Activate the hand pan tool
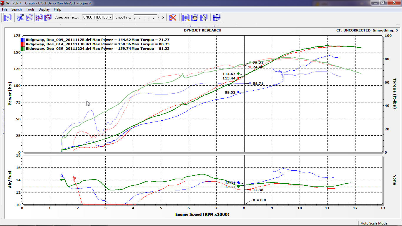This screenshot has width=402, height=226. pyautogui.click(x=195, y=17)
